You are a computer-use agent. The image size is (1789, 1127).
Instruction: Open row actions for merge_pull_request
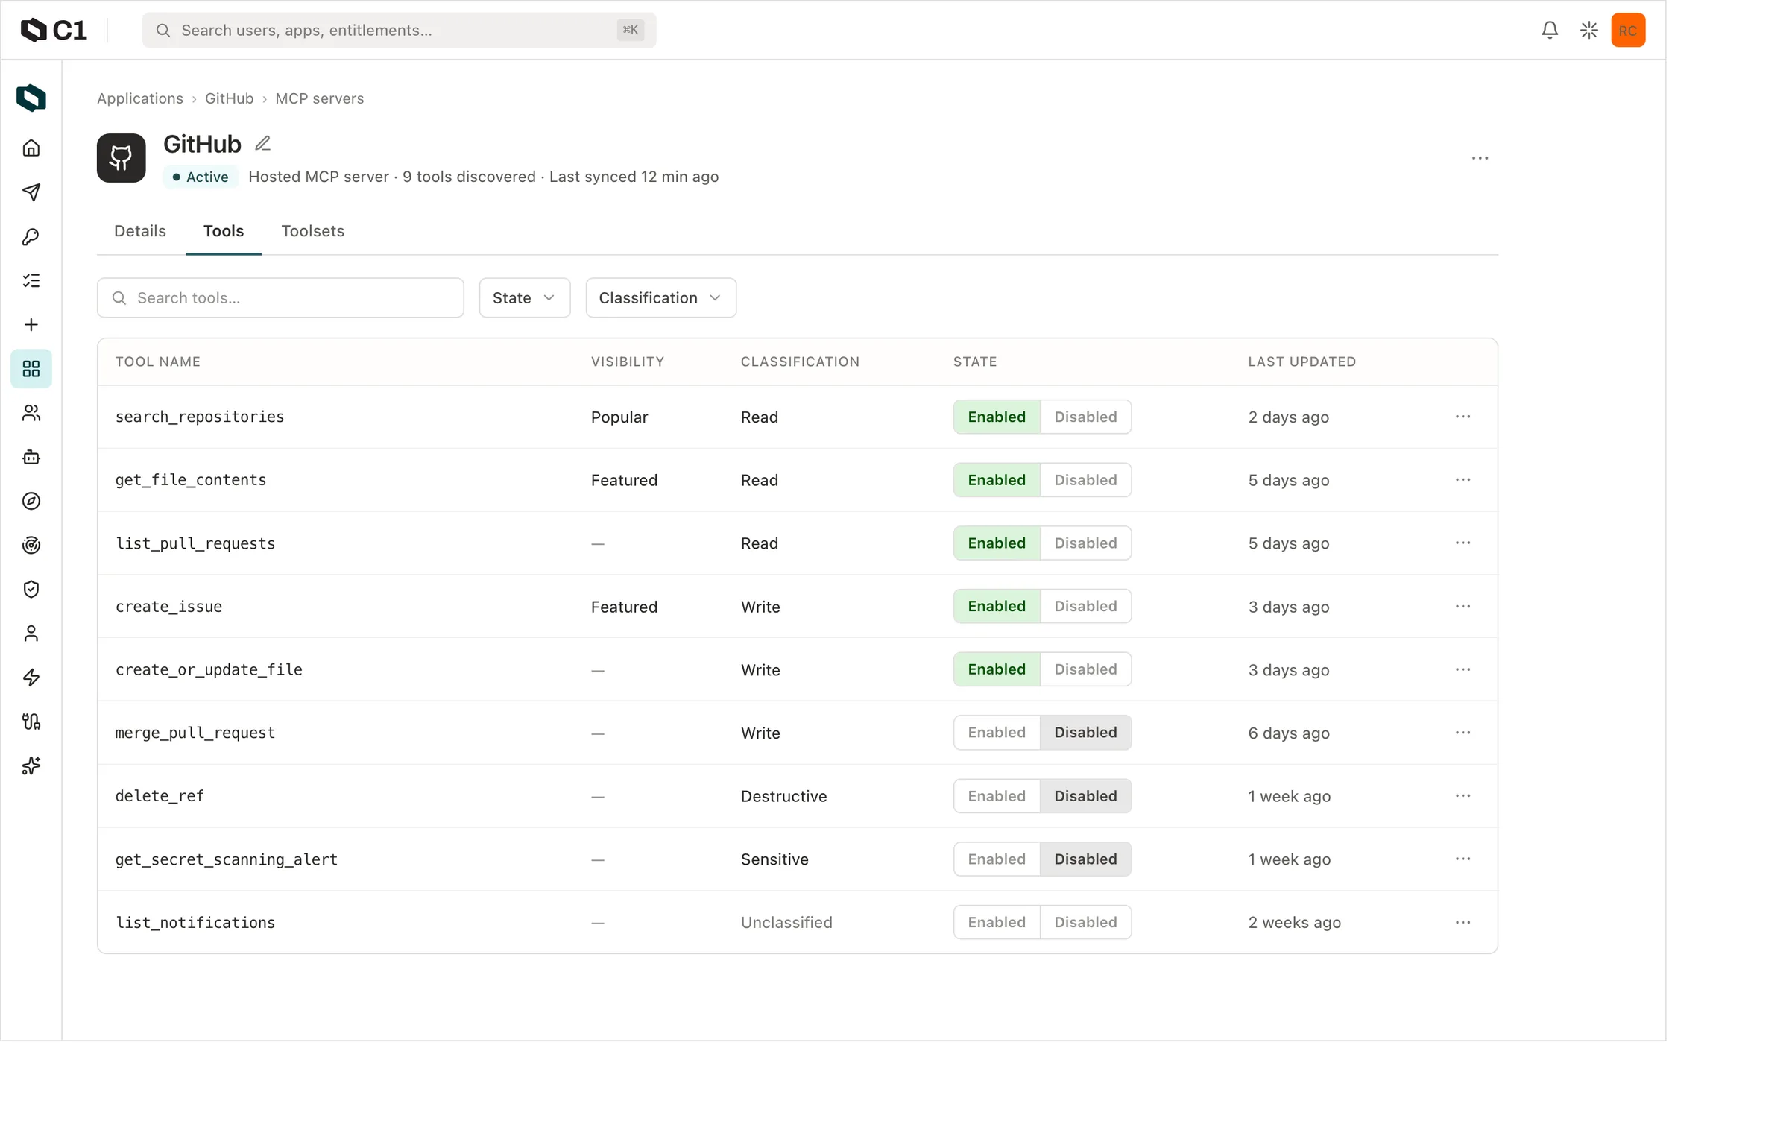pos(1463,733)
